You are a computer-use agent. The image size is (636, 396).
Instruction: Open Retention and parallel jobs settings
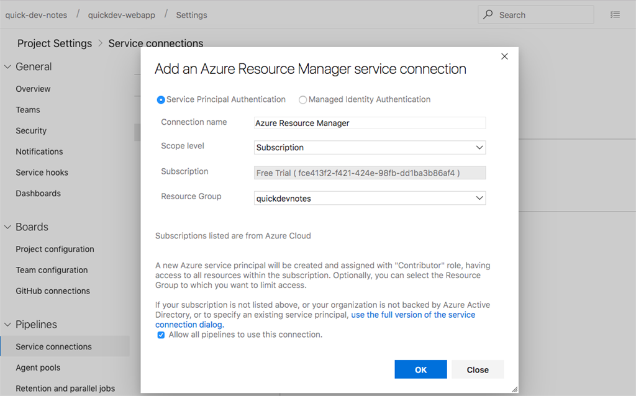(x=65, y=388)
